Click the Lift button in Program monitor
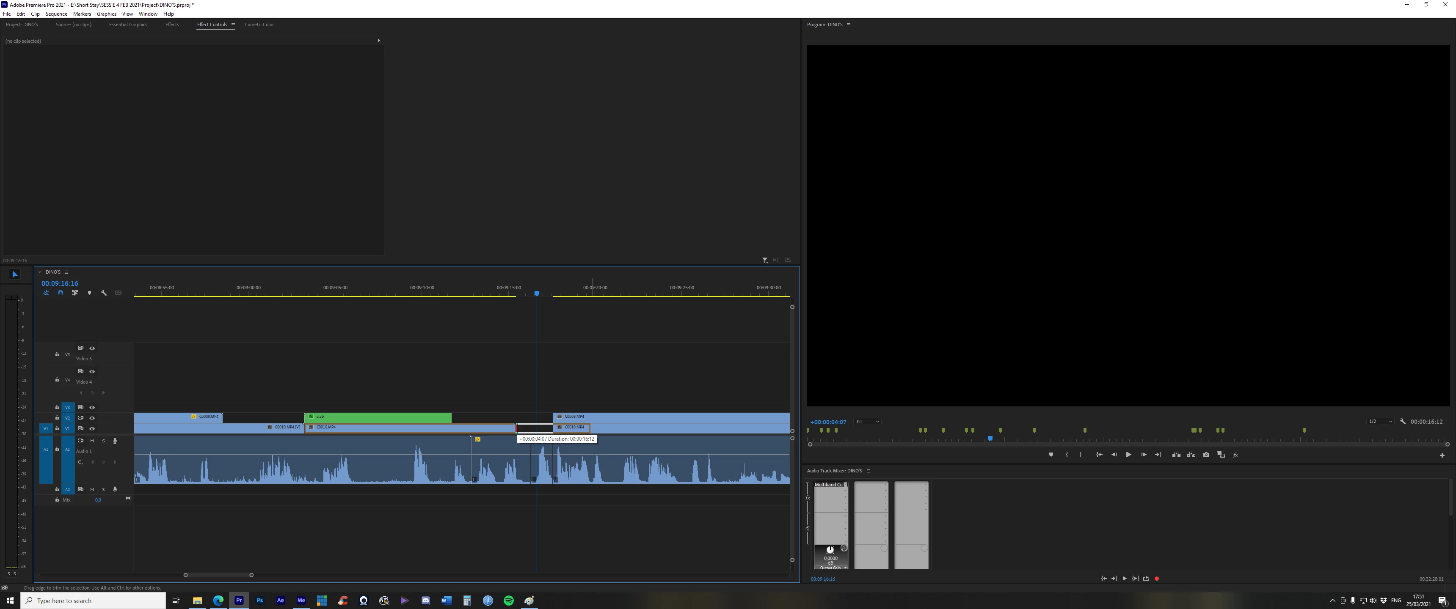This screenshot has width=1456, height=609. coord(1176,455)
